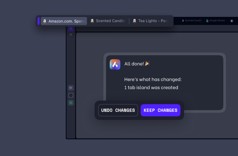
Task: Click the 'Here's what has changed:' text
Action: 153,79
